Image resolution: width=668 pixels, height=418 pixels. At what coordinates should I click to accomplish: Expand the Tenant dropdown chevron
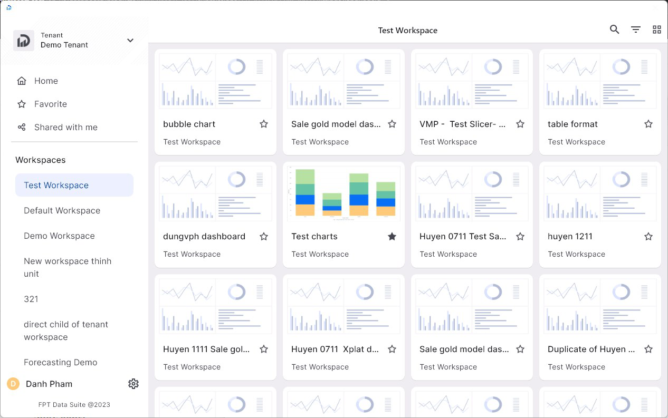(130, 41)
